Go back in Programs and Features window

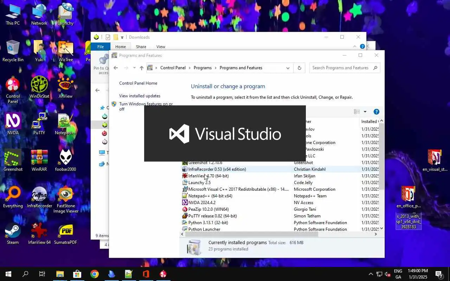coord(116,68)
